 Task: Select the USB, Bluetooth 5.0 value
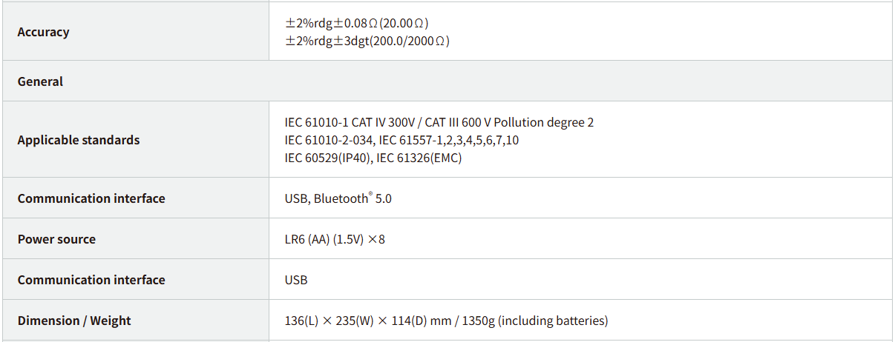click(338, 198)
